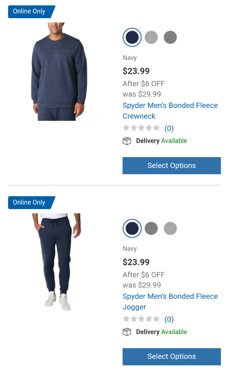
Task: Click the Jogger star rating
Action: tap(141, 319)
